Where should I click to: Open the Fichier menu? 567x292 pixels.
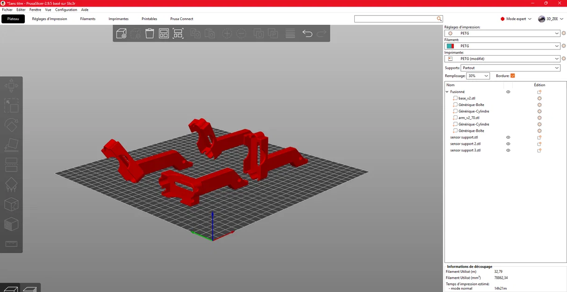7,10
